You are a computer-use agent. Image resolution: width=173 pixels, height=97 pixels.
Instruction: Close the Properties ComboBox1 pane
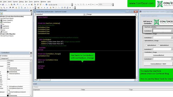[31, 53]
